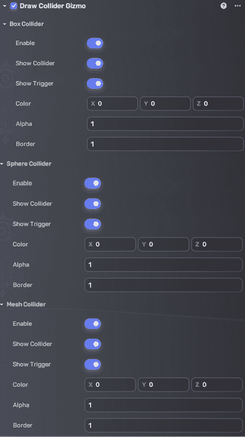
Task: Disable Show Collider under Mesh Collider
Action: (x=93, y=344)
